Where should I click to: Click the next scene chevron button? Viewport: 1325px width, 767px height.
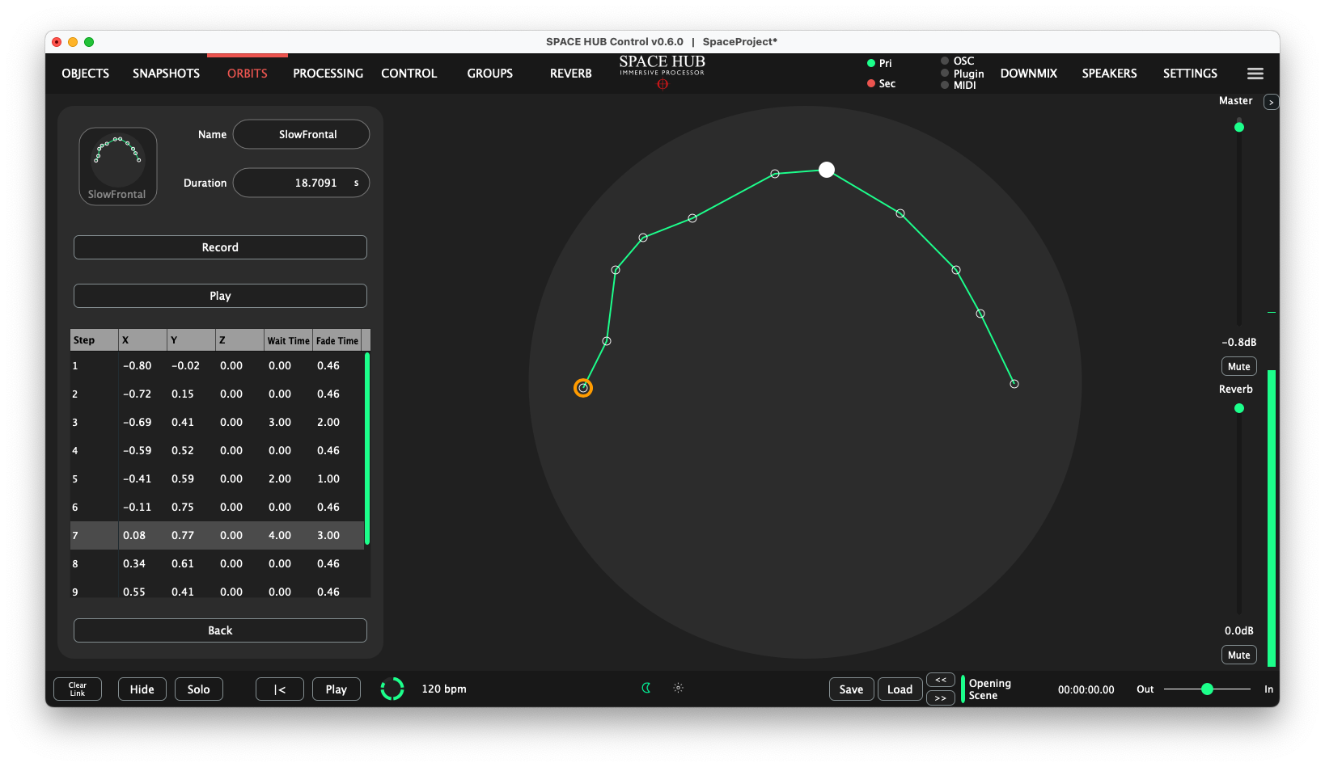pyautogui.click(x=940, y=697)
